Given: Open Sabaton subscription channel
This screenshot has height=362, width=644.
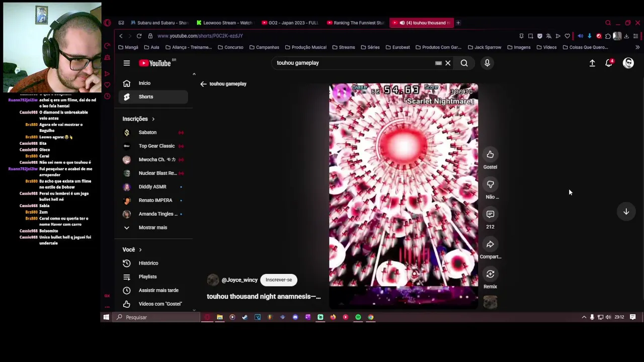Looking at the screenshot, I should [x=153, y=132].
